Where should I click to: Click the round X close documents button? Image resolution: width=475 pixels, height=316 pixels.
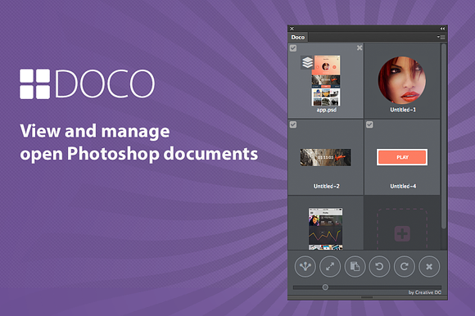(429, 267)
